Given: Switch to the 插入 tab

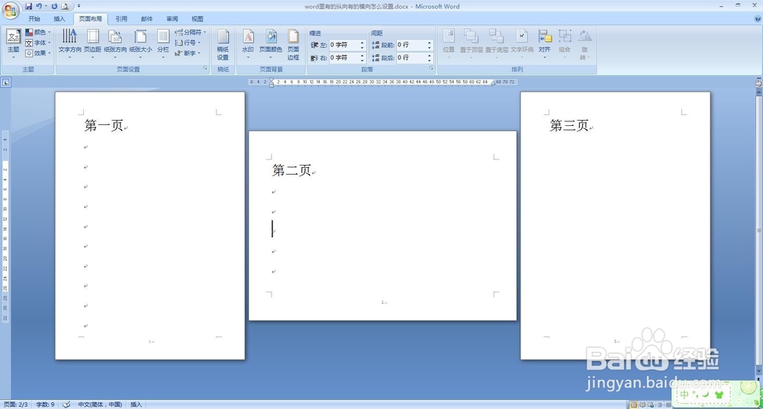Looking at the screenshot, I should (x=60, y=19).
